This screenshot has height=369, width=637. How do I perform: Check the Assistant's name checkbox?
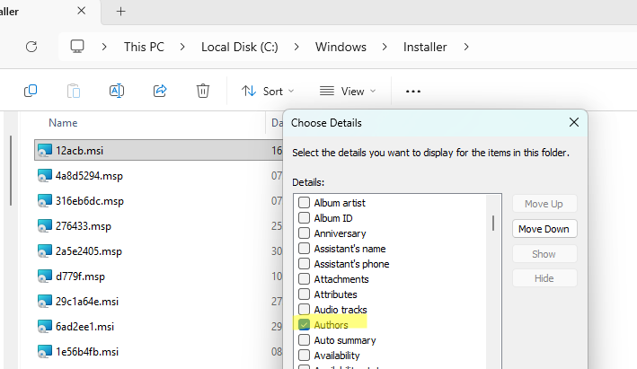pos(304,249)
